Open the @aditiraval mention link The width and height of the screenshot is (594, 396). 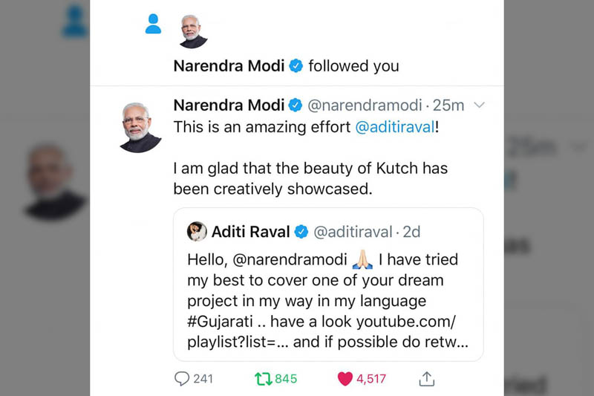(x=395, y=127)
